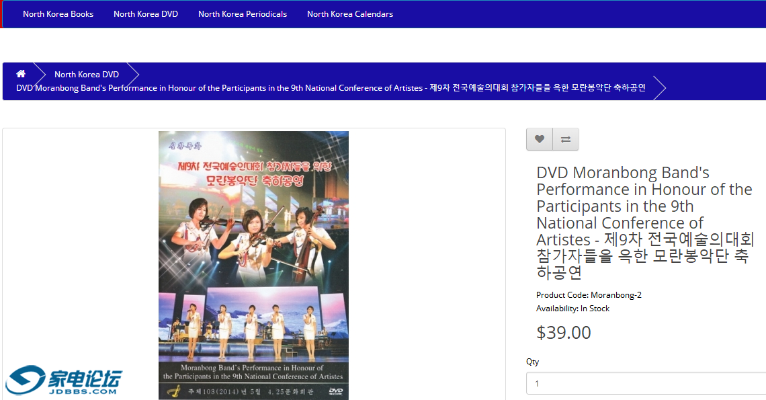The height and width of the screenshot is (400, 766).
Task: Click the Qty label above the input
Action: click(532, 362)
